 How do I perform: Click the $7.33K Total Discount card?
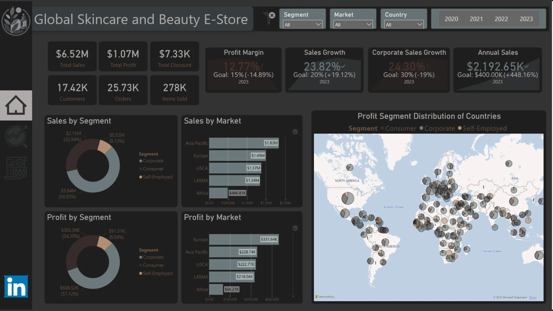point(175,56)
